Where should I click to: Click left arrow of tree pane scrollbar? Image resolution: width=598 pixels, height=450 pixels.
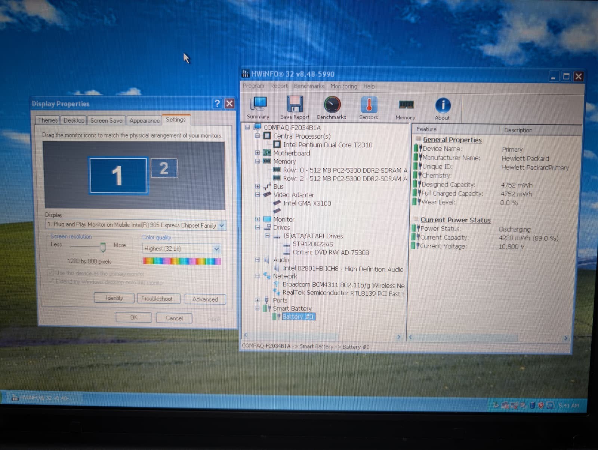point(246,335)
